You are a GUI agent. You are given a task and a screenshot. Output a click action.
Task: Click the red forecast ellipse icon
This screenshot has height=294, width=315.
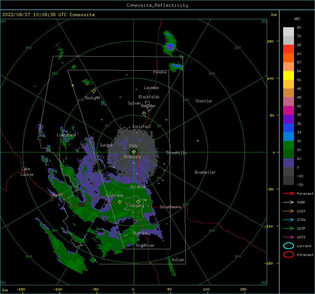click(x=288, y=254)
